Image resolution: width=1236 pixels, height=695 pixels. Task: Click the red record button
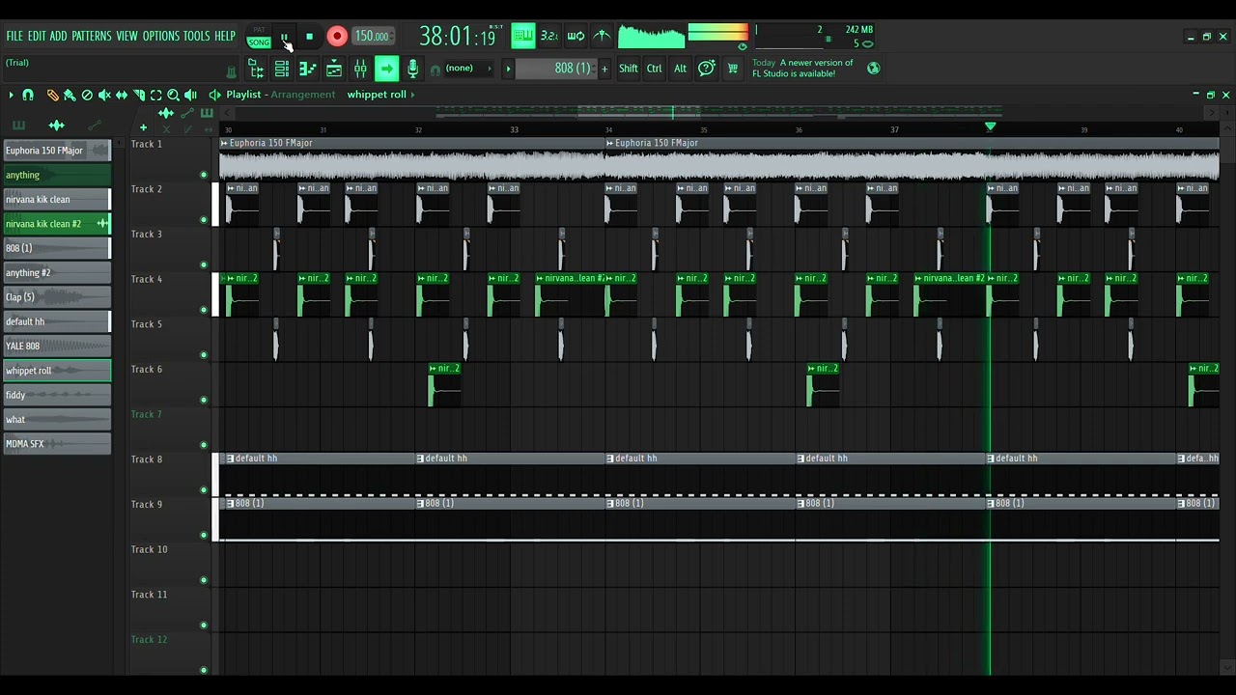[x=337, y=37]
